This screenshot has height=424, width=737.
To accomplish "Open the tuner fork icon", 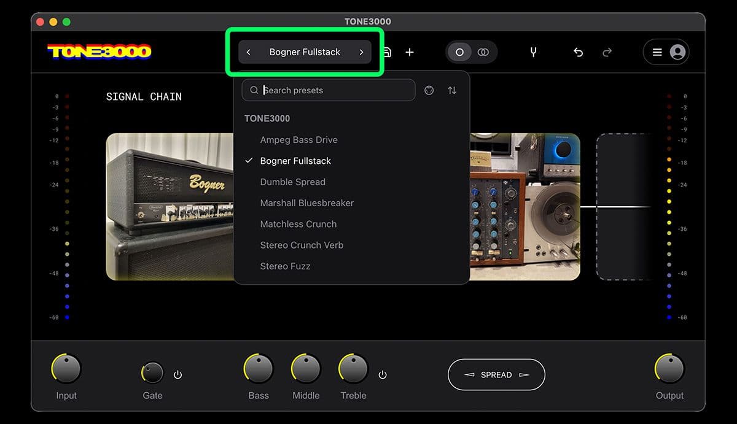I will [x=533, y=52].
